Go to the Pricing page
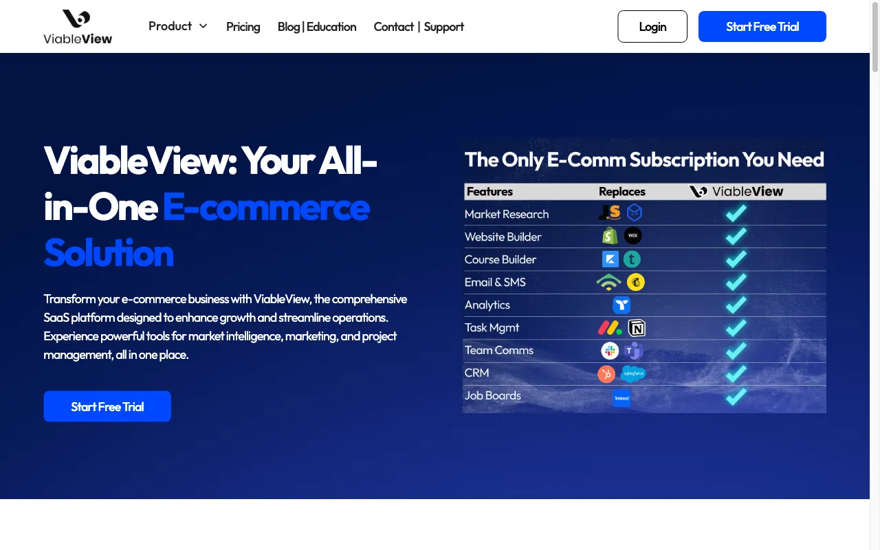Viewport: 880px width, 550px height. 243,27
